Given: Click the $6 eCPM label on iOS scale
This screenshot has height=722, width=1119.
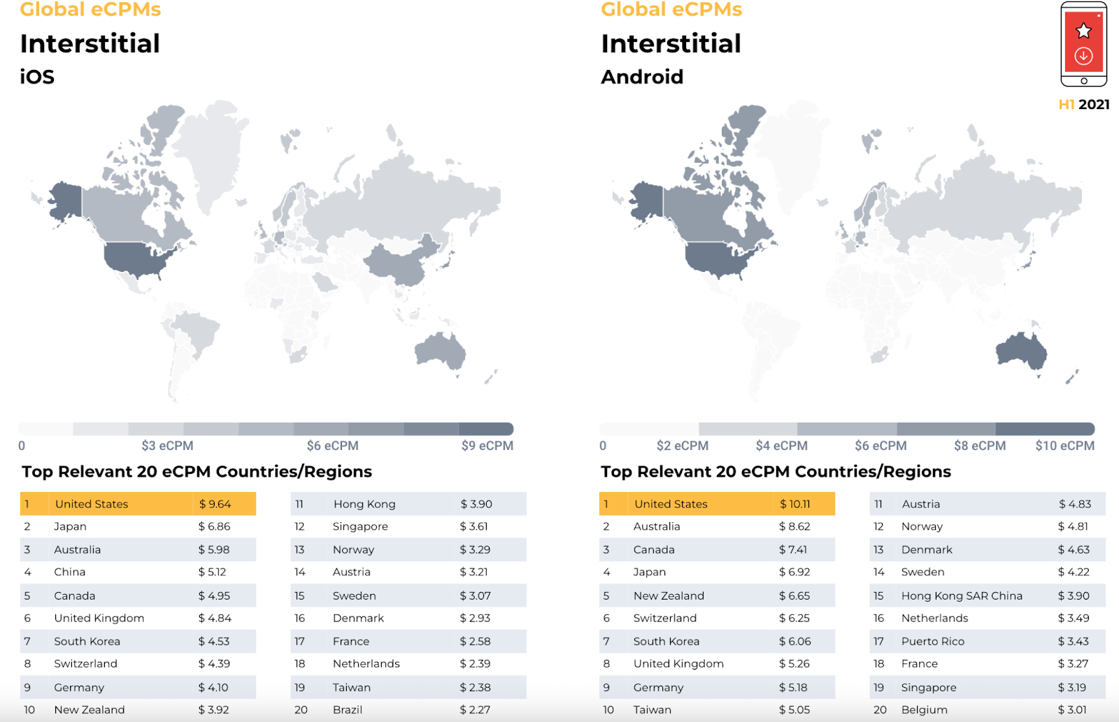Looking at the screenshot, I should click(x=332, y=445).
